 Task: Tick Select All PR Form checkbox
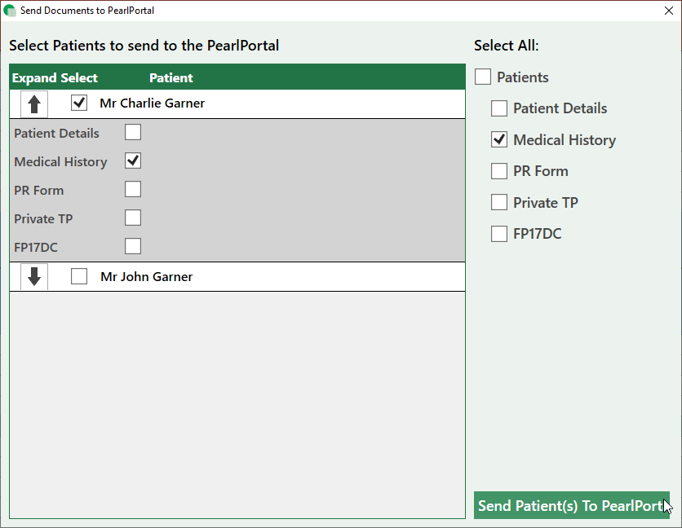click(x=499, y=171)
